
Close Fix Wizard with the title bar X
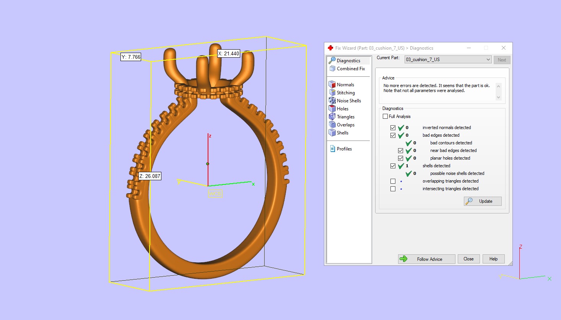[x=504, y=48]
